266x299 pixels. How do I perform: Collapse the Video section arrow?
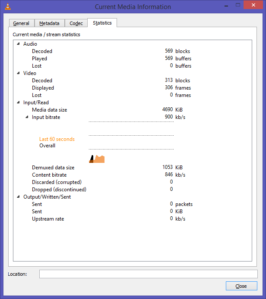18,73
